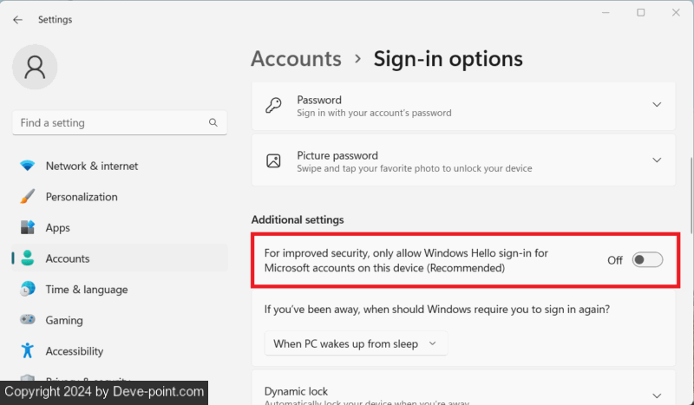
Task: Go to Accounts breadcrumb link
Action: (x=296, y=59)
